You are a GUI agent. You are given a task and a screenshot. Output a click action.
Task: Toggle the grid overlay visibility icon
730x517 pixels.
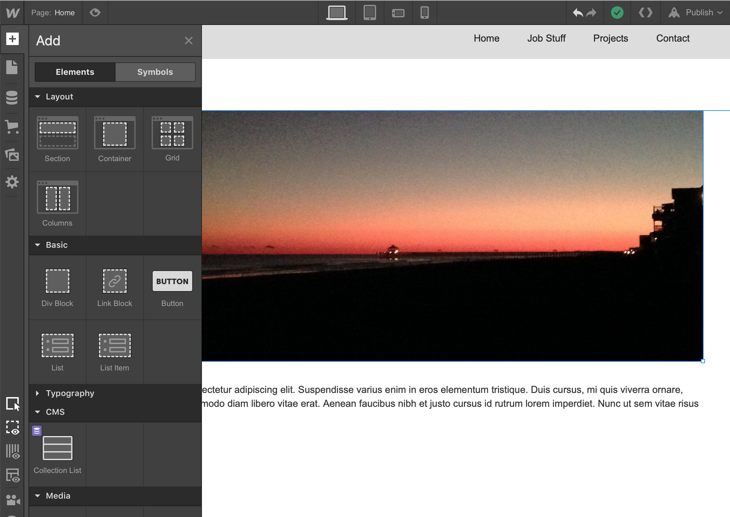(x=13, y=475)
